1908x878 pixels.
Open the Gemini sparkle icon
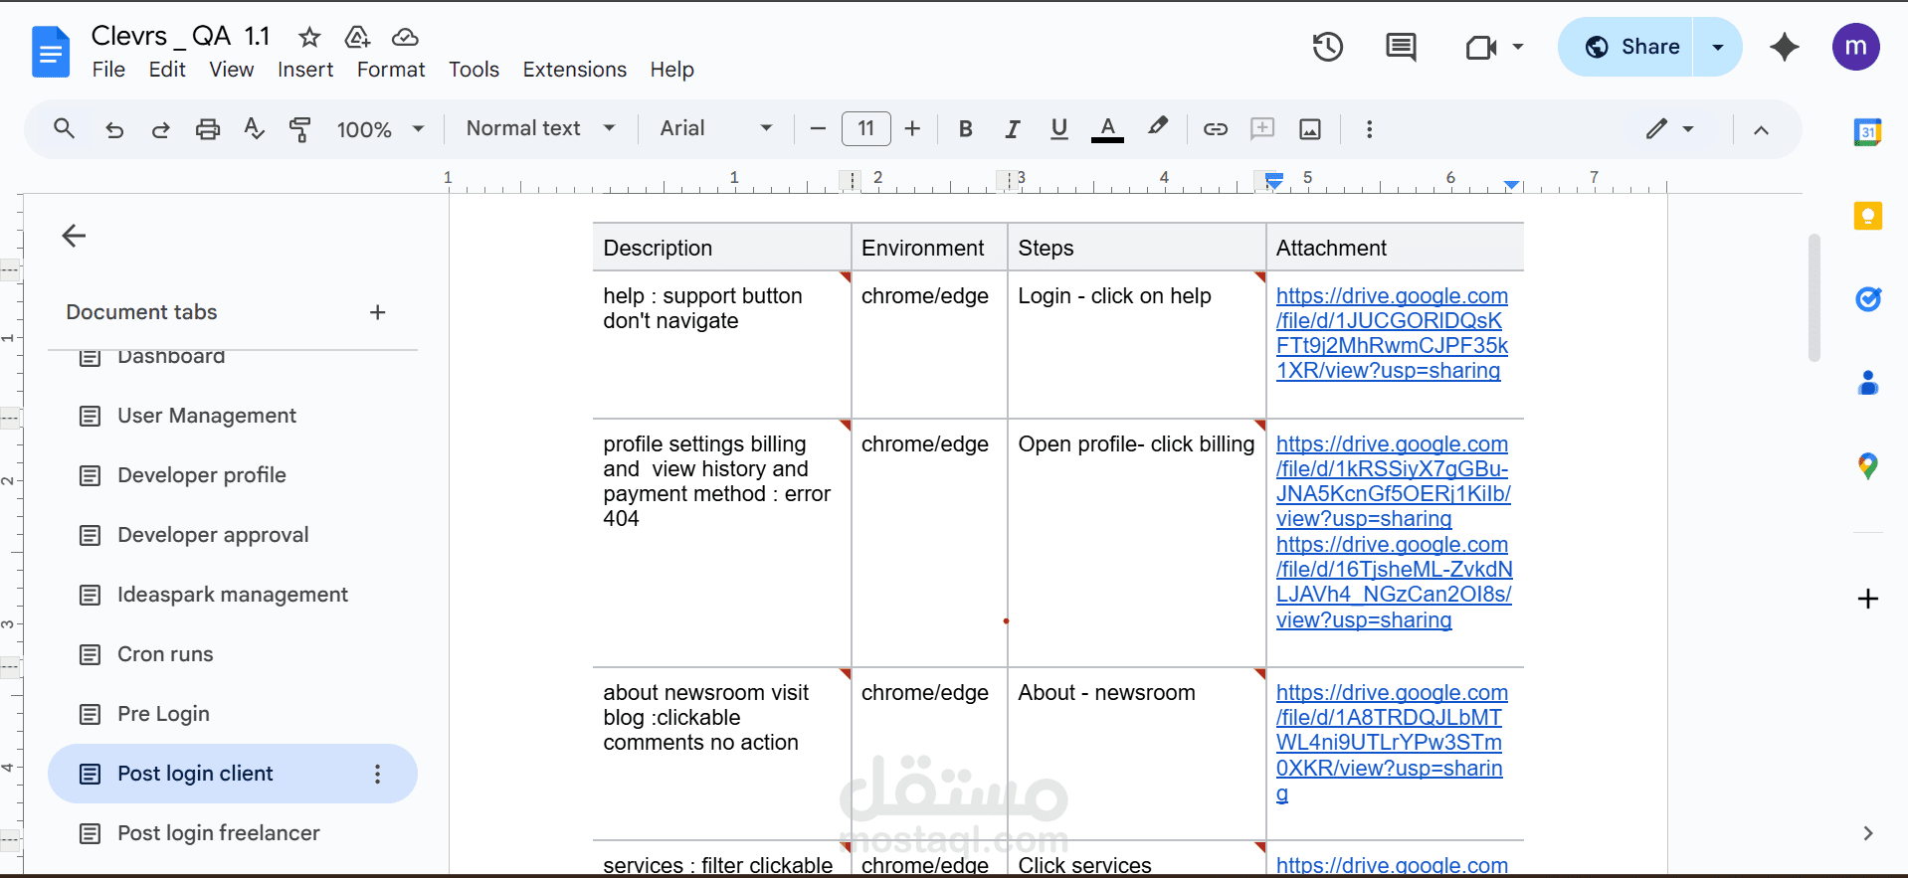tap(1785, 47)
